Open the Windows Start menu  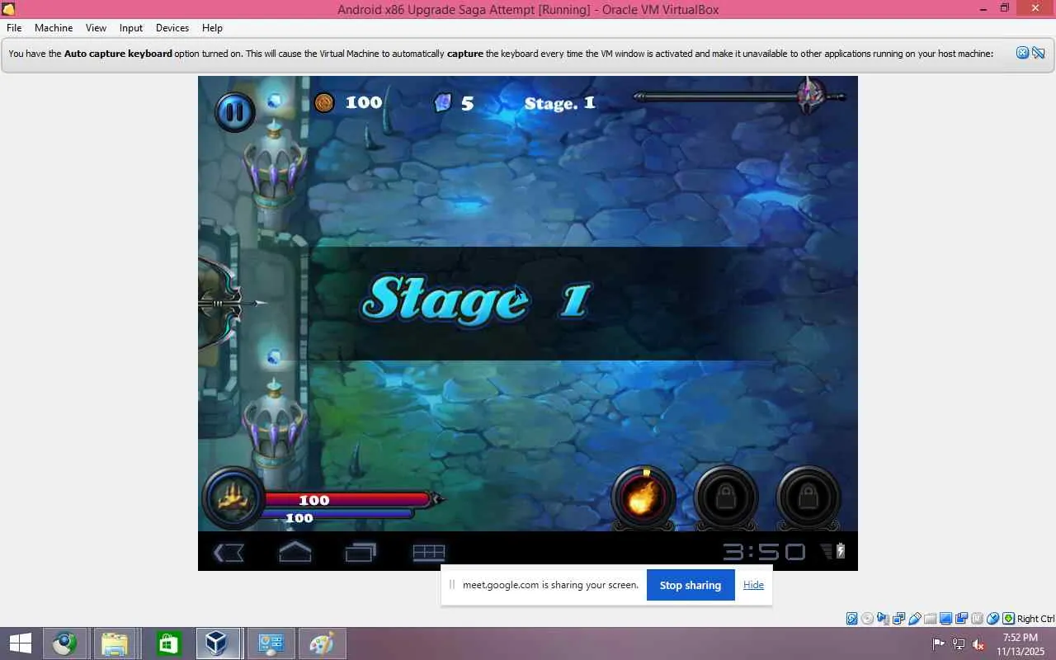(x=21, y=643)
